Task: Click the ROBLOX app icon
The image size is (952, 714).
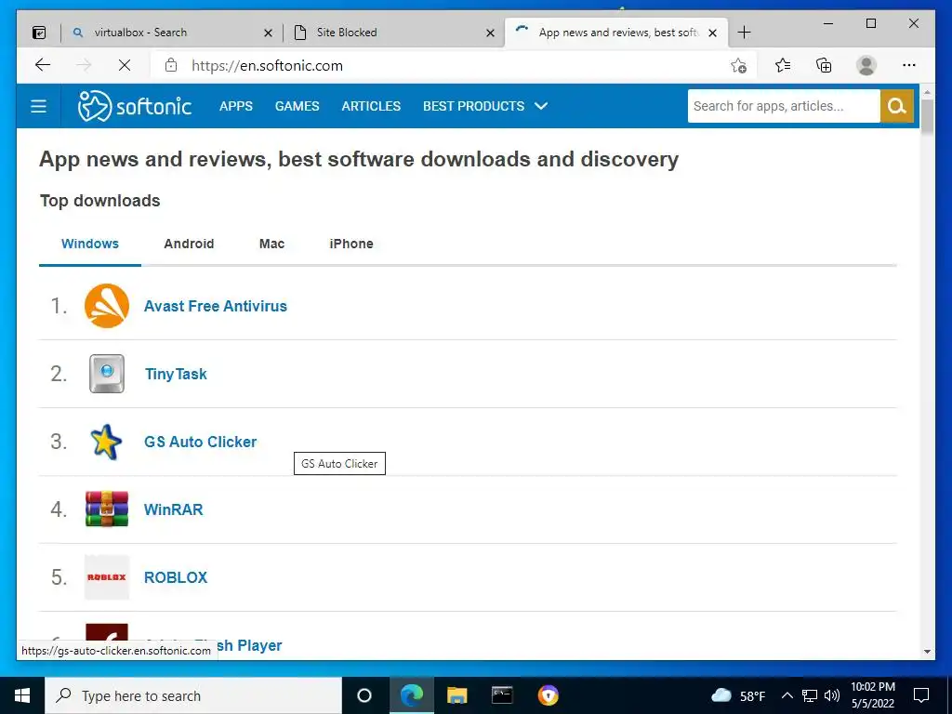Action: coord(107,577)
